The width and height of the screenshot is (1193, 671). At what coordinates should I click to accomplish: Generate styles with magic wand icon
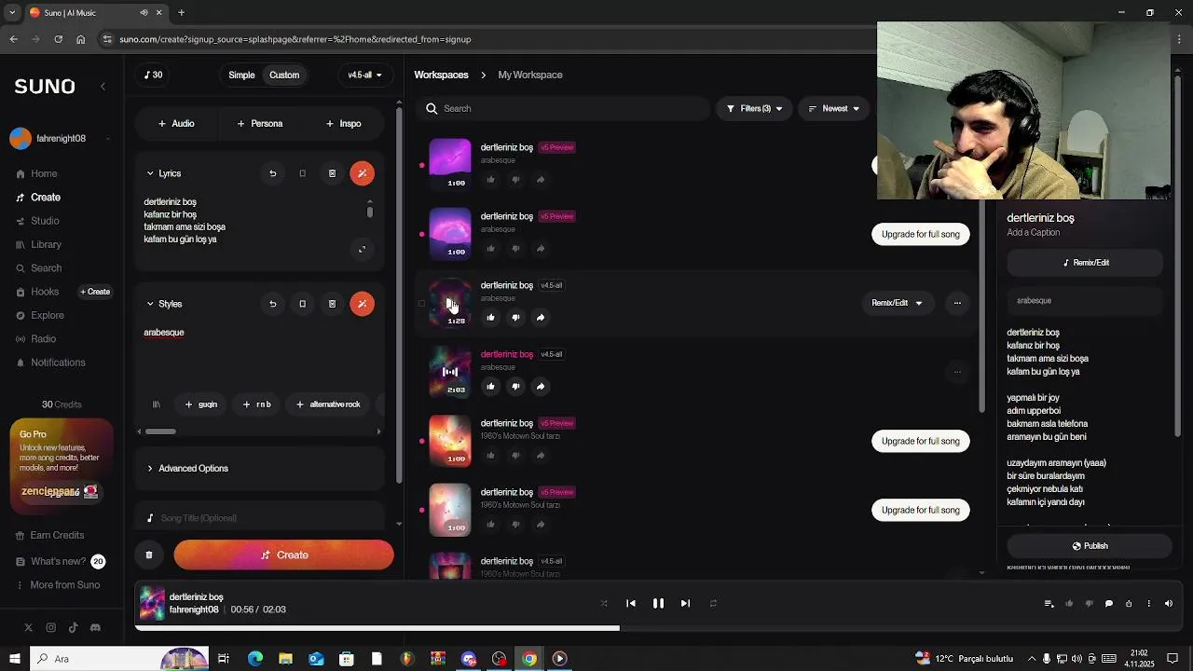click(362, 304)
